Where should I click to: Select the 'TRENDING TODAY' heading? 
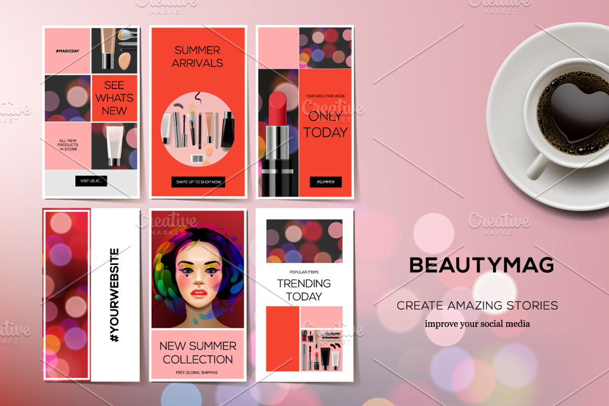click(x=304, y=290)
